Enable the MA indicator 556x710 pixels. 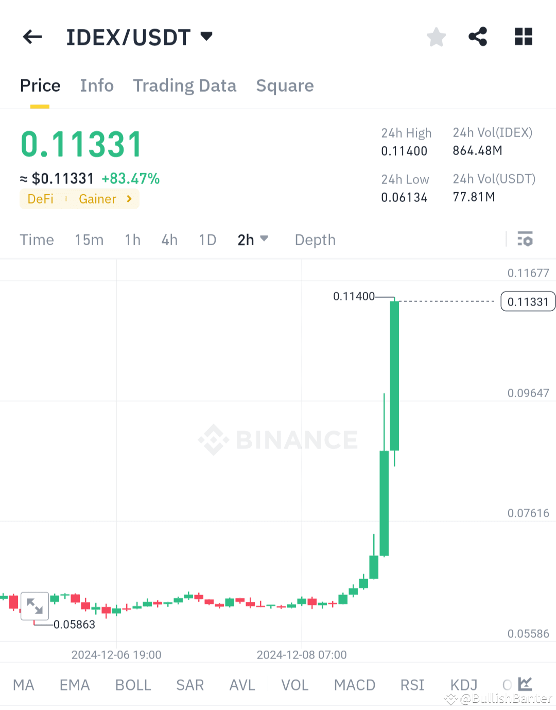click(x=24, y=684)
